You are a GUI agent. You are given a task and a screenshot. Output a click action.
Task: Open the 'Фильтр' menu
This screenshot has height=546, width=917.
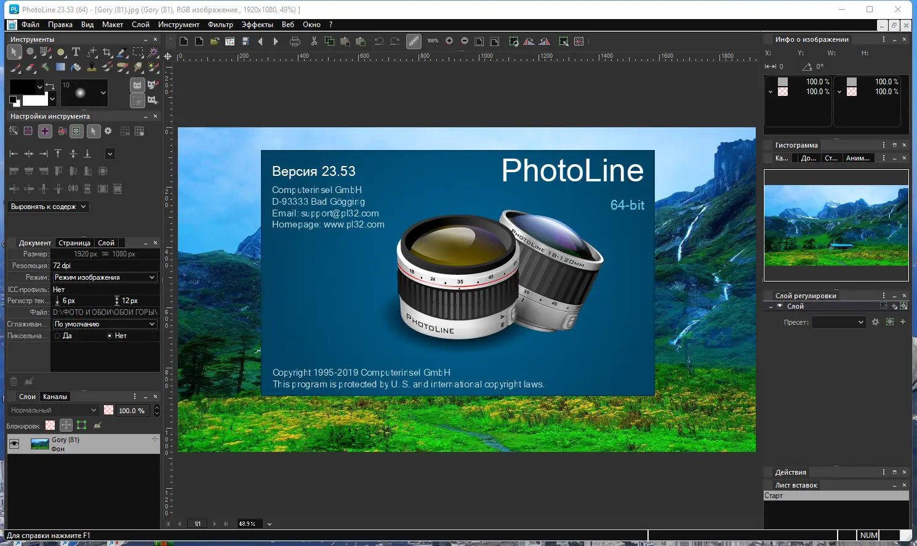(x=220, y=25)
